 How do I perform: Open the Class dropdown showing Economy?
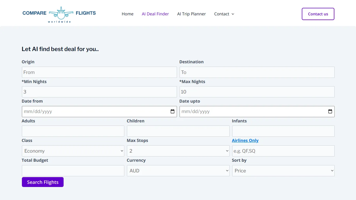coord(73,151)
